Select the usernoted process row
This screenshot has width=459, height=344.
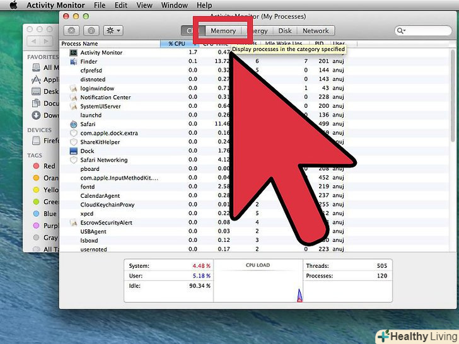click(x=254, y=249)
